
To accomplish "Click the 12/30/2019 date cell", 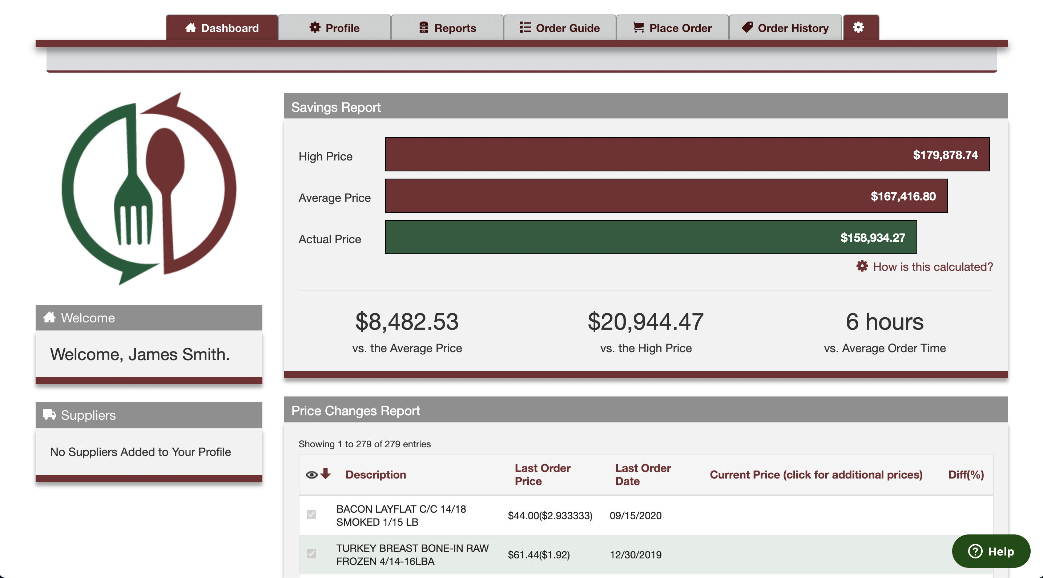I will (635, 554).
